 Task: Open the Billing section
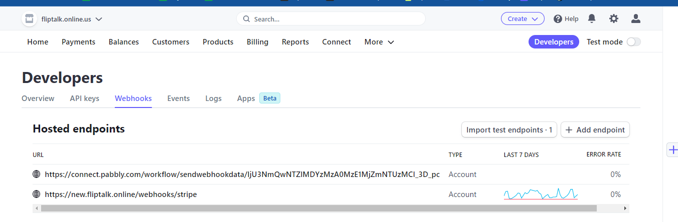coord(257,42)
